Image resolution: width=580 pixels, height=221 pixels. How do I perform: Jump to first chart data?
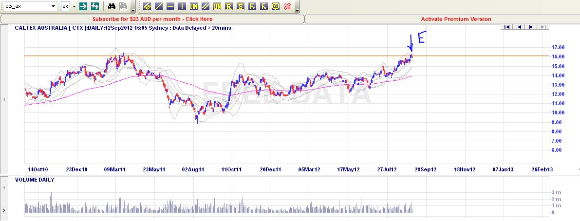click(507, 27)
